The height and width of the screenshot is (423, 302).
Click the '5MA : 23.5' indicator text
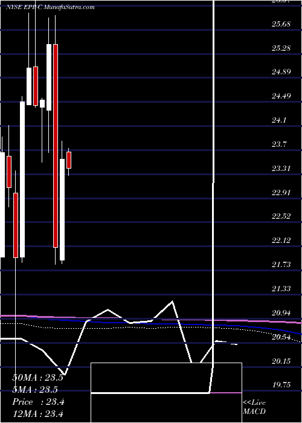[x=35, y=390]
